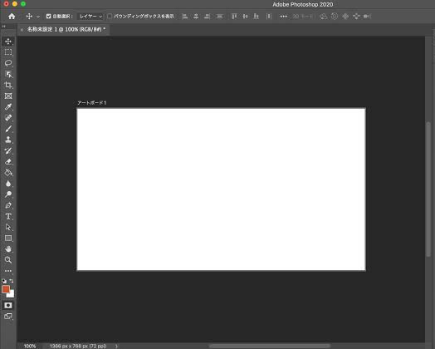Image resolution: width=435 pixels, height=349 pixels.
Task: Choose the Hand tool
Action: click(8, 249)
